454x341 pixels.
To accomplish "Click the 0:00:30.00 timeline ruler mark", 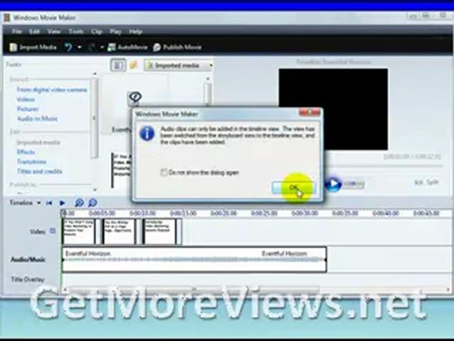I will tap(305, 214).
